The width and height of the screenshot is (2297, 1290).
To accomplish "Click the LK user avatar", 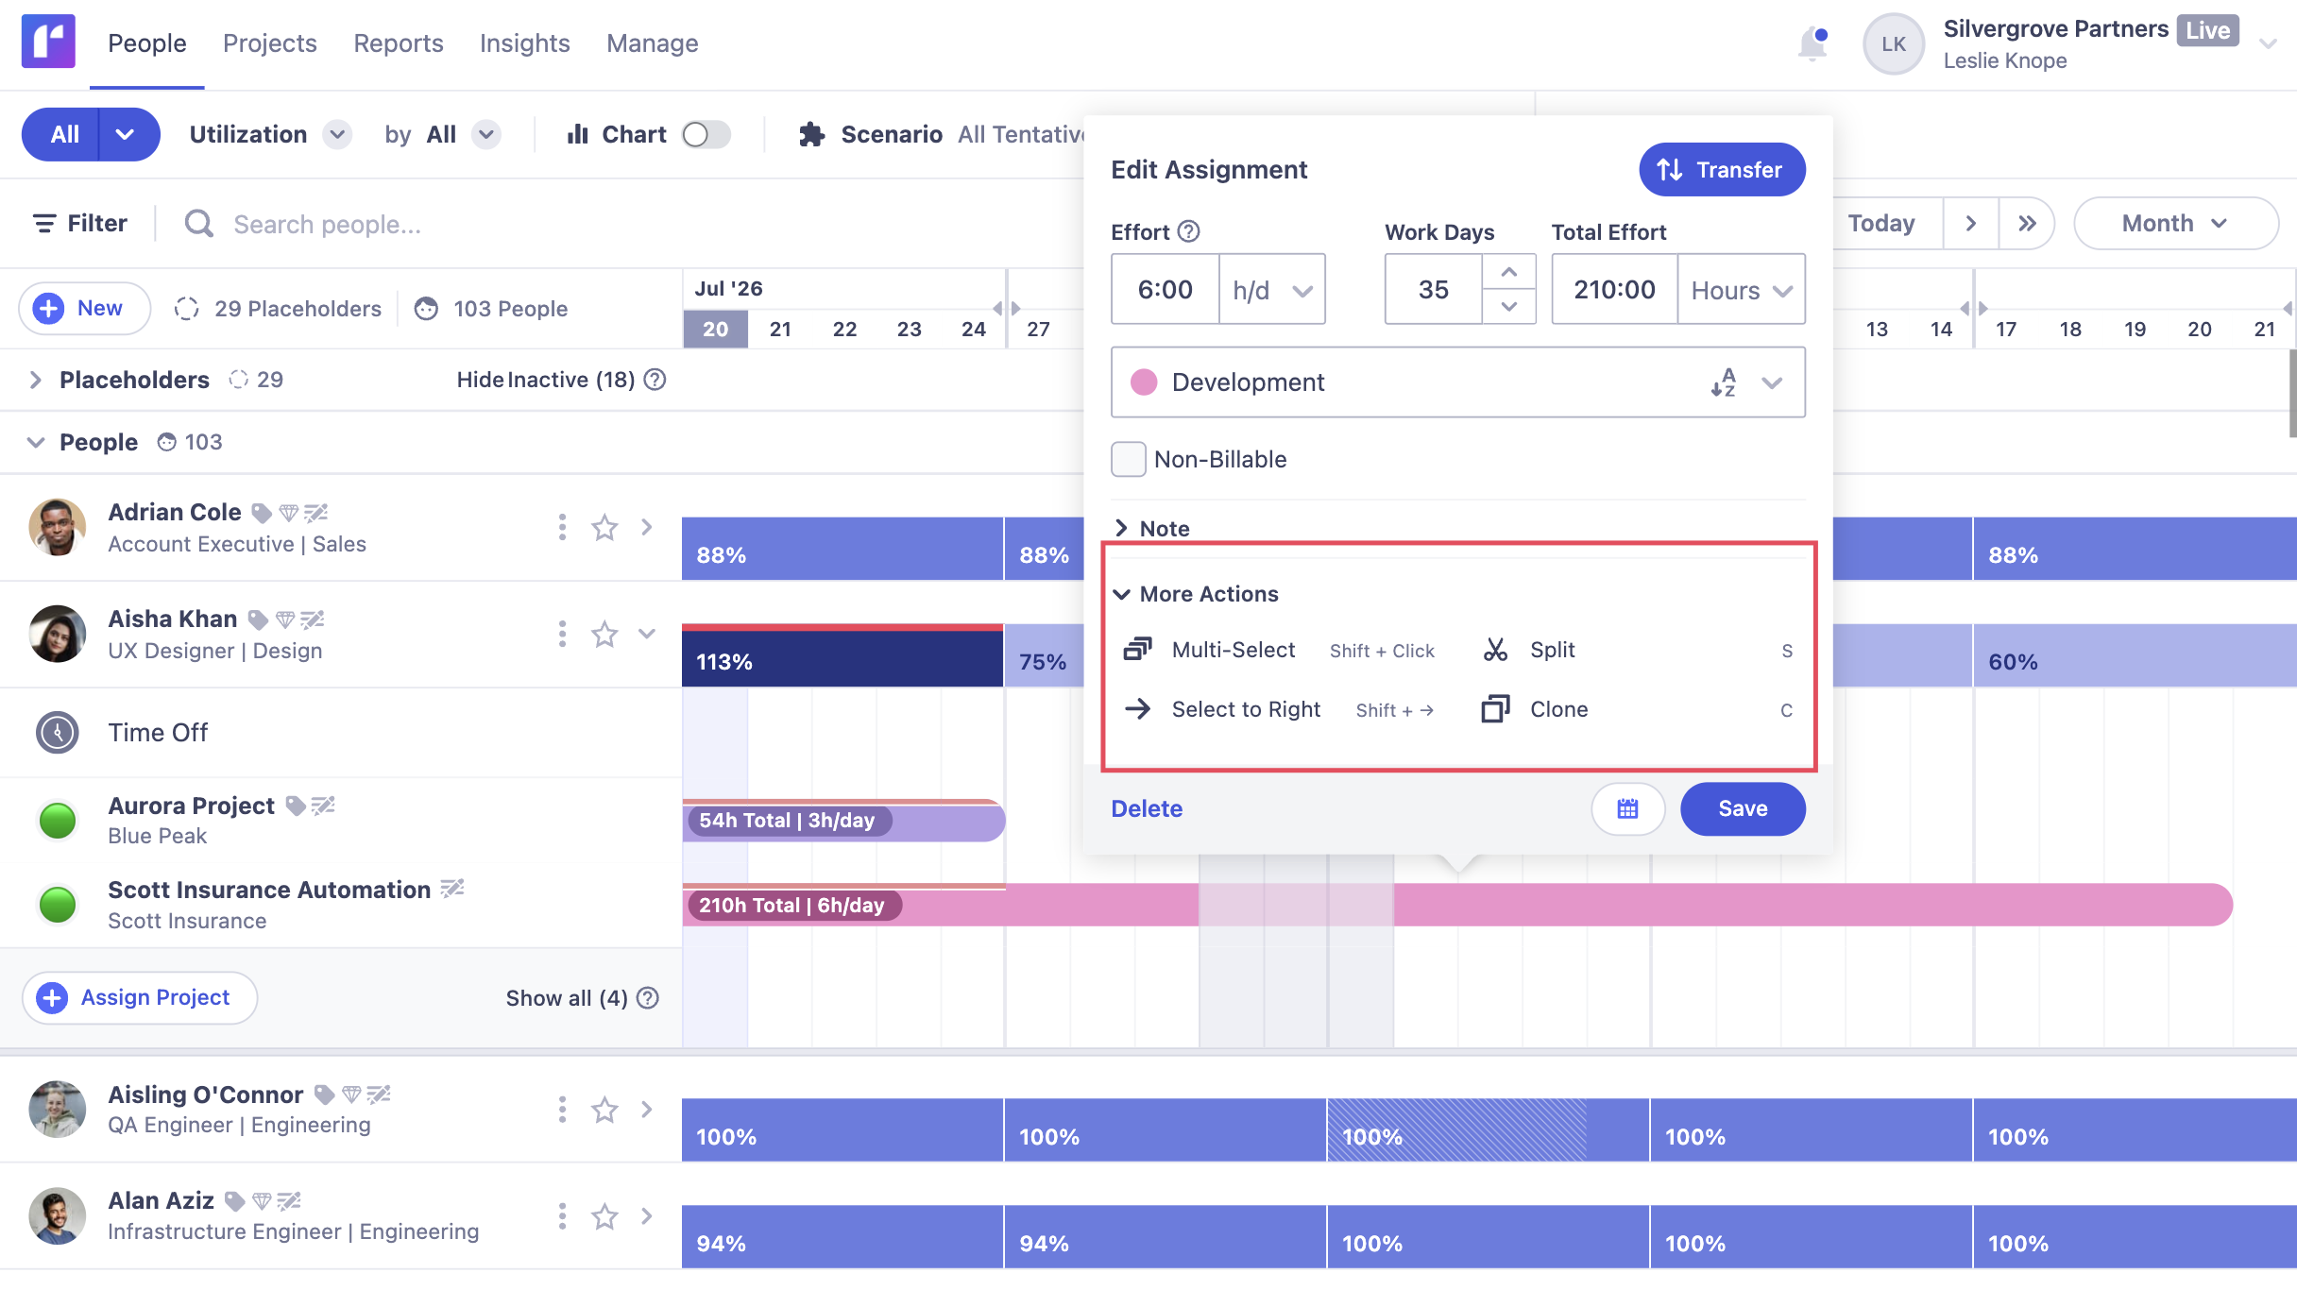I will 1893,43.
